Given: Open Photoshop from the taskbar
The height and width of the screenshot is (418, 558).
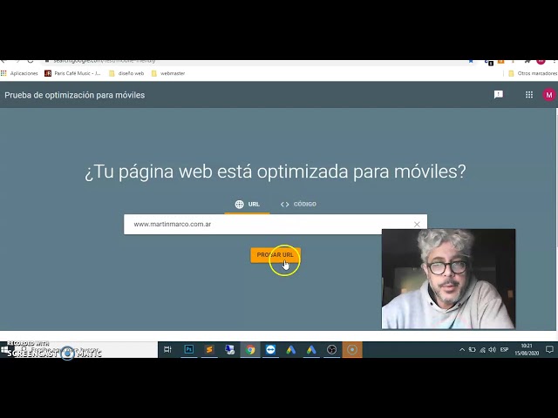Looking at the screenshot, I should [189, 350].
